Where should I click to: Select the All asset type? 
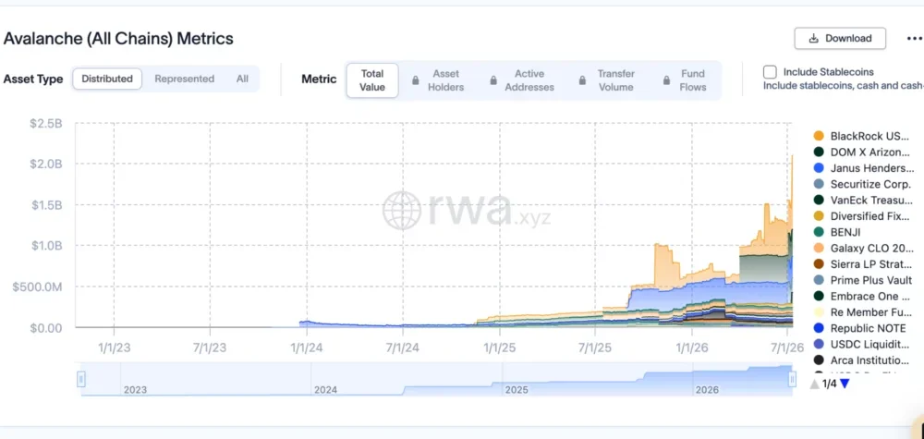[242, 79]
